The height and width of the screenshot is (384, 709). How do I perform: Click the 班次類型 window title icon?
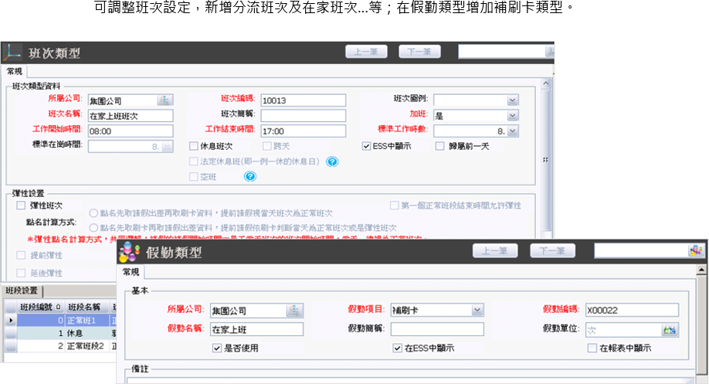click(x=12, y=53)
